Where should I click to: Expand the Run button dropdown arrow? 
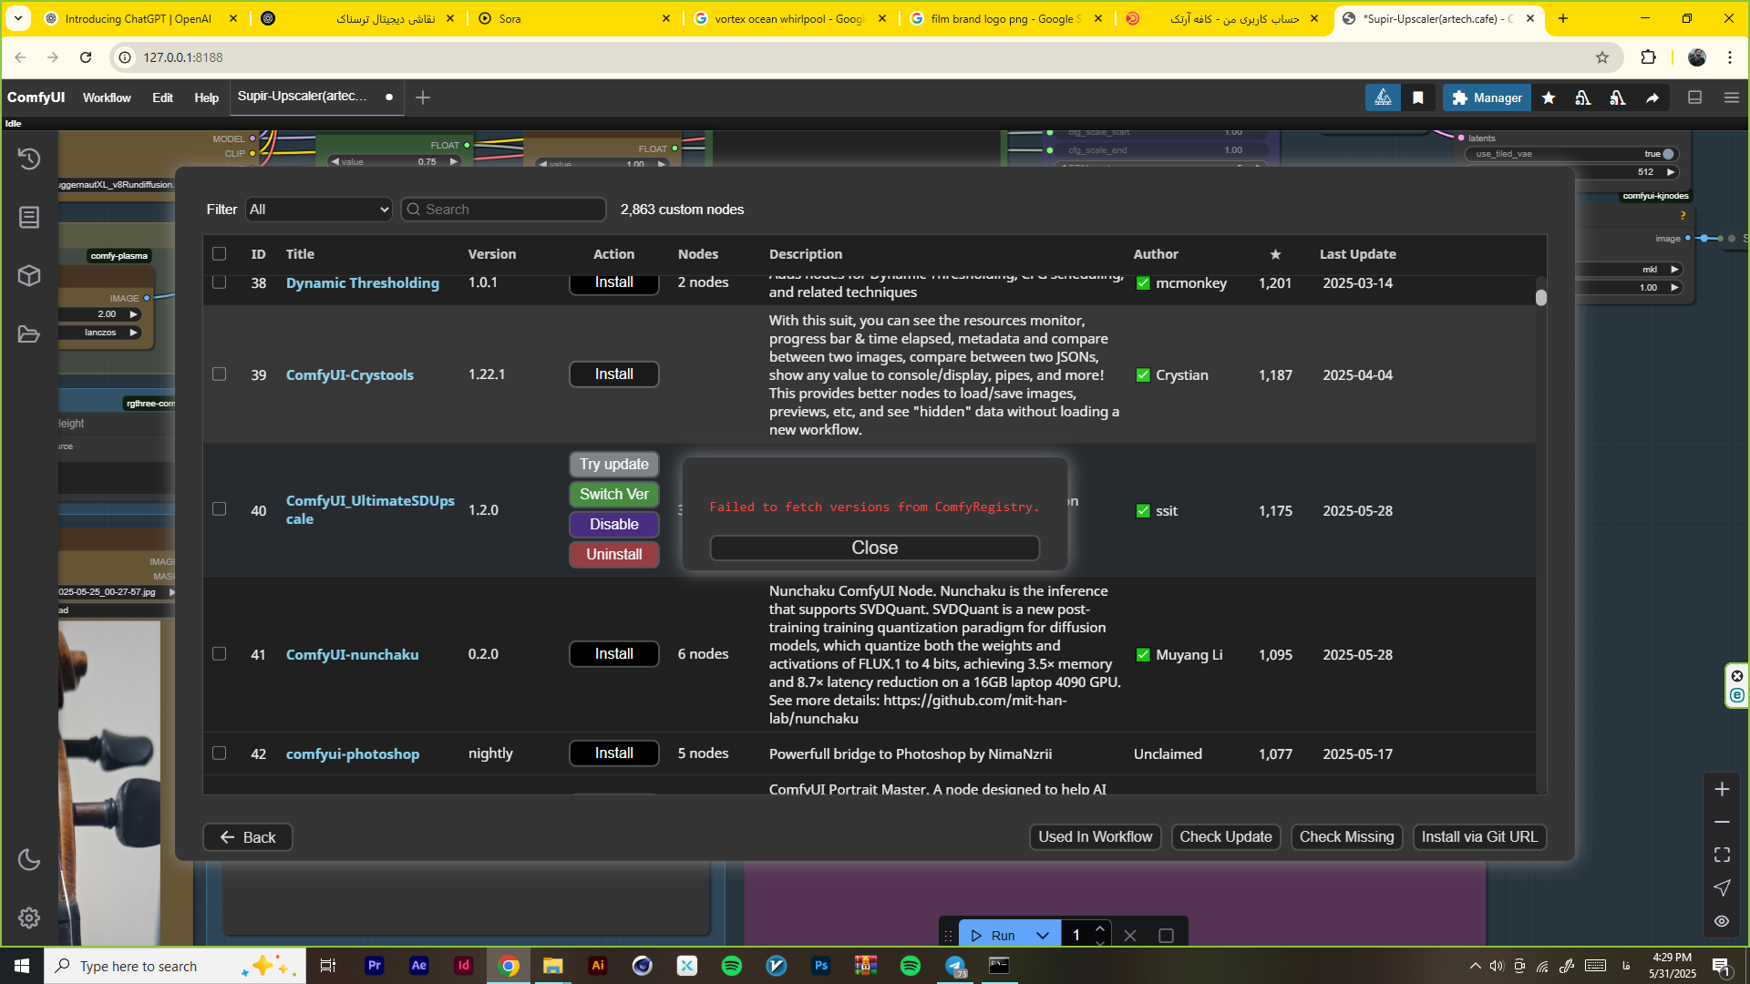coord(1043,936)
